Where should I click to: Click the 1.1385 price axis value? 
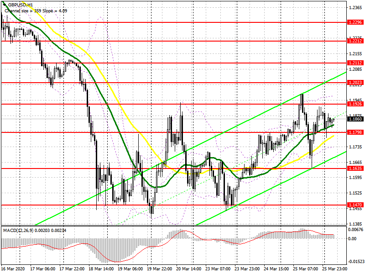point(355,224)
